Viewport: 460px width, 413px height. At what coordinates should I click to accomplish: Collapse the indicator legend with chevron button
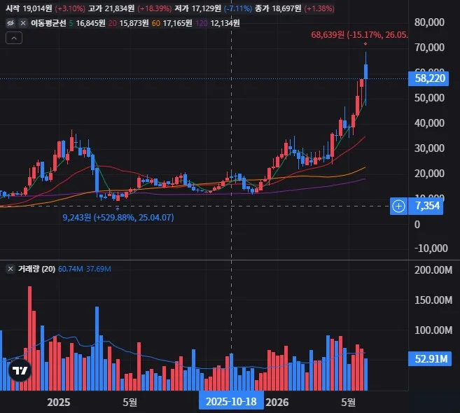tap(14, 38)
